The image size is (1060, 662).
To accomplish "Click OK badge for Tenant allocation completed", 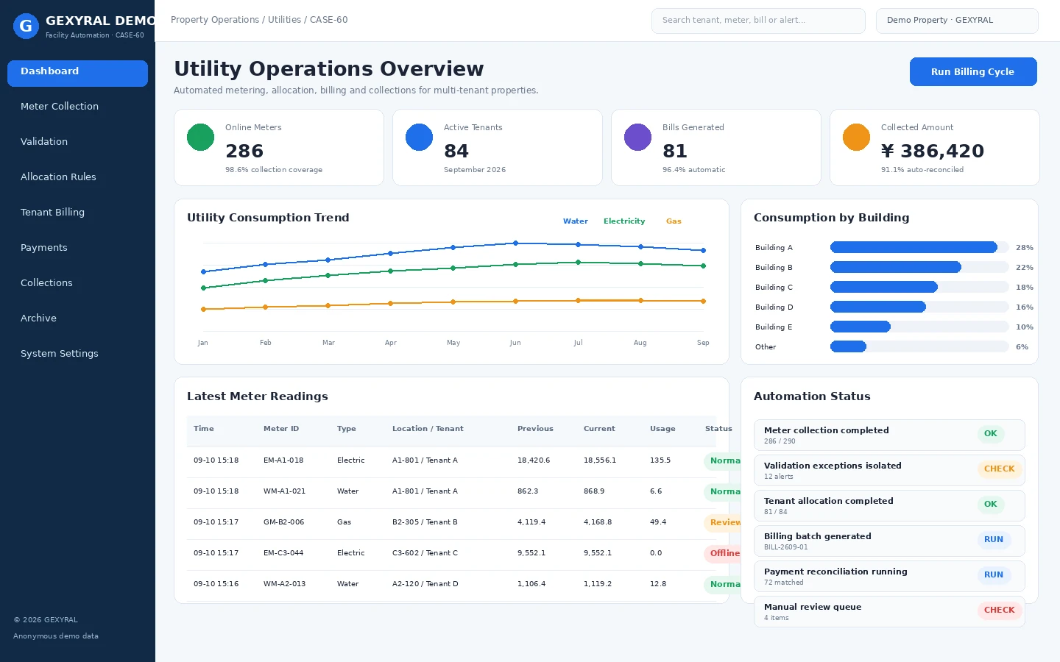I will click(991, 505).
